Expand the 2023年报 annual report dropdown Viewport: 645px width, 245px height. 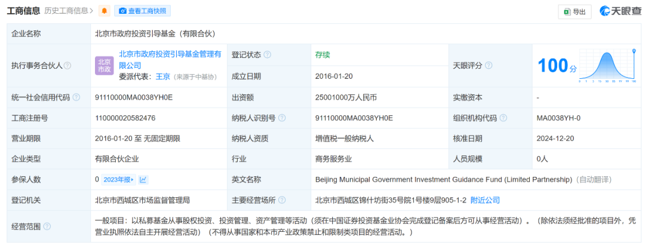pyautogui.click(x=119, y=179)
